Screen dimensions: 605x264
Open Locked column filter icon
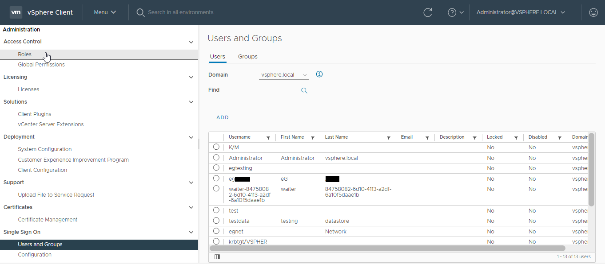coord(516,138)
